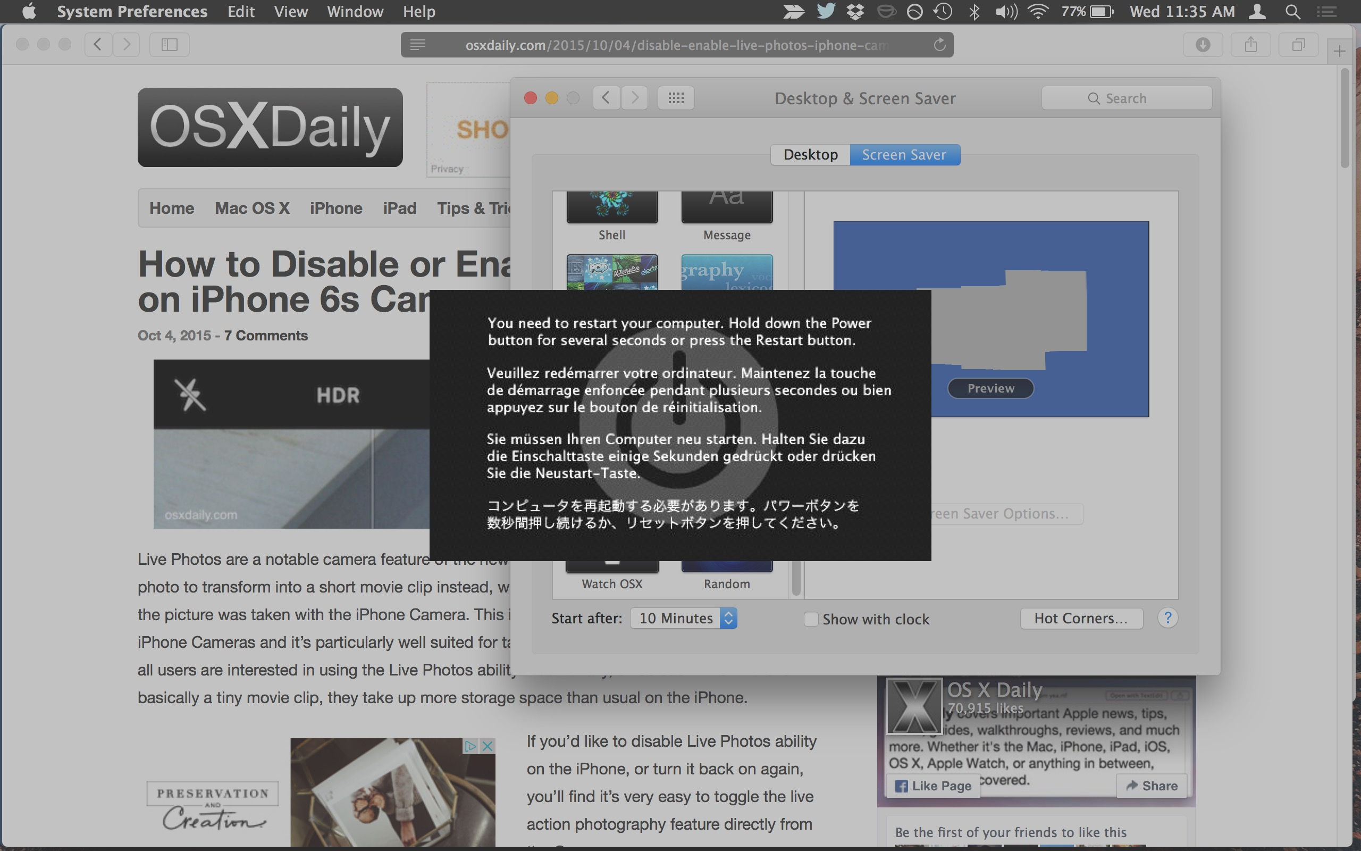Image resolution: width=1361 pixels, height=851 pixels.
Task: Open the Dropbox menu bar icon
Action: pos(855,11)
